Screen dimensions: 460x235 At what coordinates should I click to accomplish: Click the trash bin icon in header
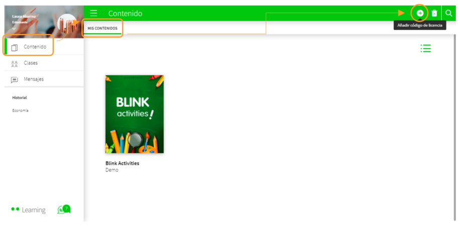[x=434, y=13]
